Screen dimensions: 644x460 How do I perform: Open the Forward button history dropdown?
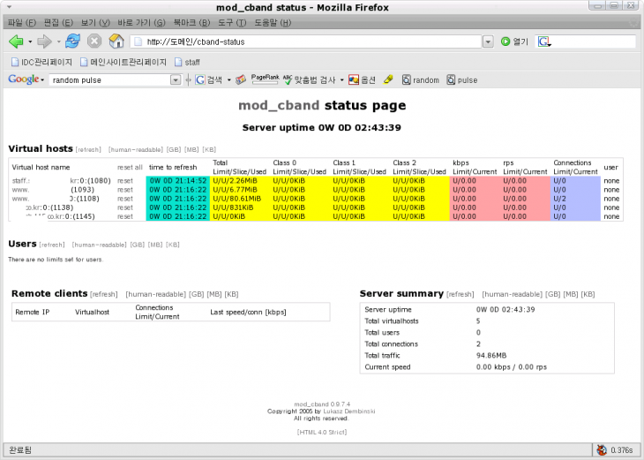pos(57,41)
